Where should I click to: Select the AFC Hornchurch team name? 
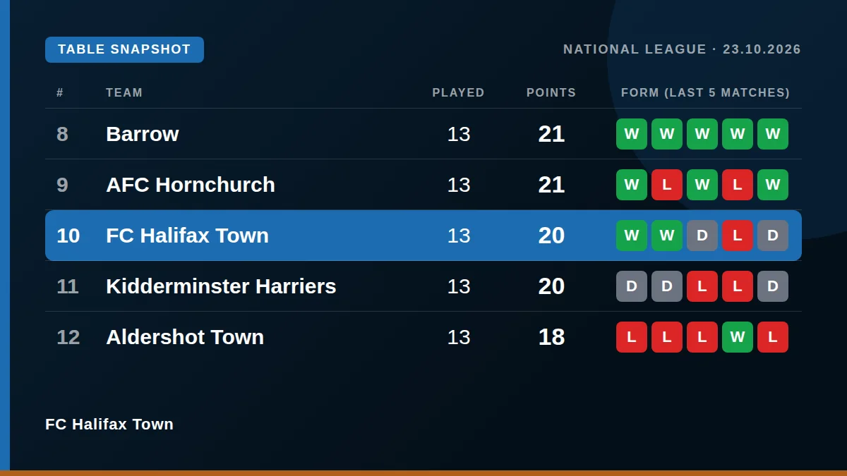tap(191, 185)
